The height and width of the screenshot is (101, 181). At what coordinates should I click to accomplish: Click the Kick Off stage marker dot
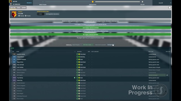[143, 2]
